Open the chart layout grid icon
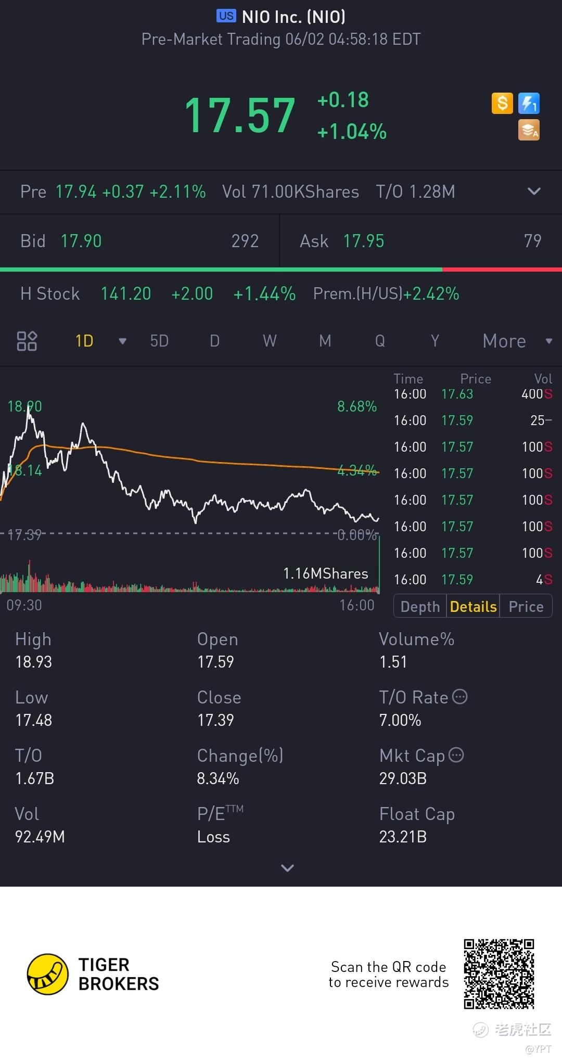 (27, 341)
